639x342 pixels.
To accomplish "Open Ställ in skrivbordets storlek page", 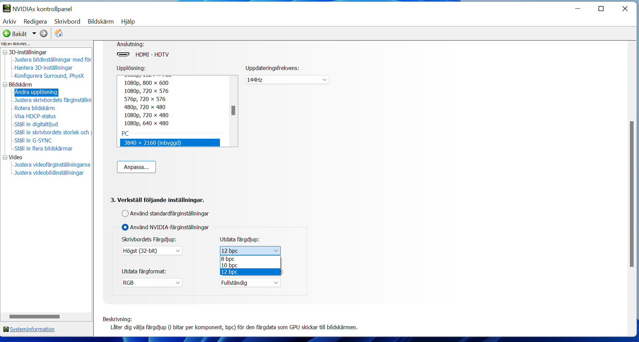I will point(53,132).
